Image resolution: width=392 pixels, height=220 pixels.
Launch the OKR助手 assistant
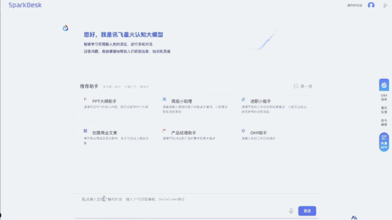tap(274, 137)
